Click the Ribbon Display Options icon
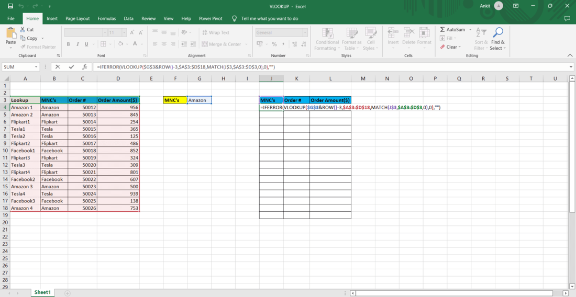The width and height of the screenshot is (576, 297). (x=516, y=6)
